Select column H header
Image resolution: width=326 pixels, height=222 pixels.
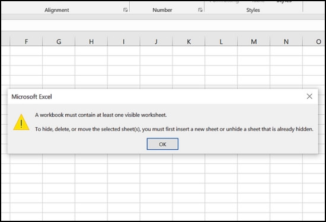pos(91,41)
